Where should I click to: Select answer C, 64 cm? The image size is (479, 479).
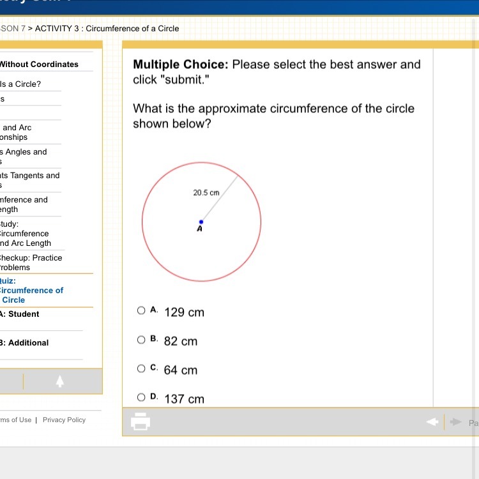pos(141,369)
